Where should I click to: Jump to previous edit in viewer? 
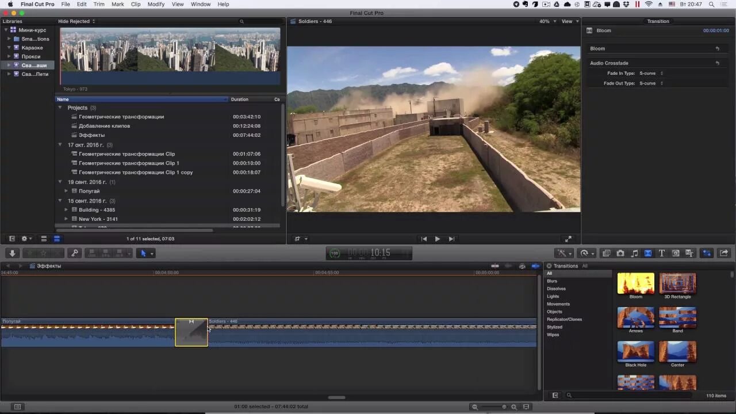coord(424,239)
